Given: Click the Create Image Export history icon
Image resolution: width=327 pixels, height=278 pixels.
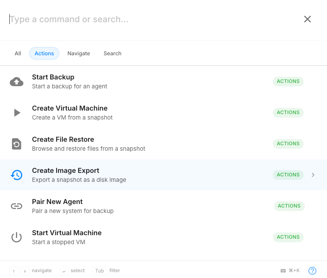Looking at the screenshot, I should 16,175.
